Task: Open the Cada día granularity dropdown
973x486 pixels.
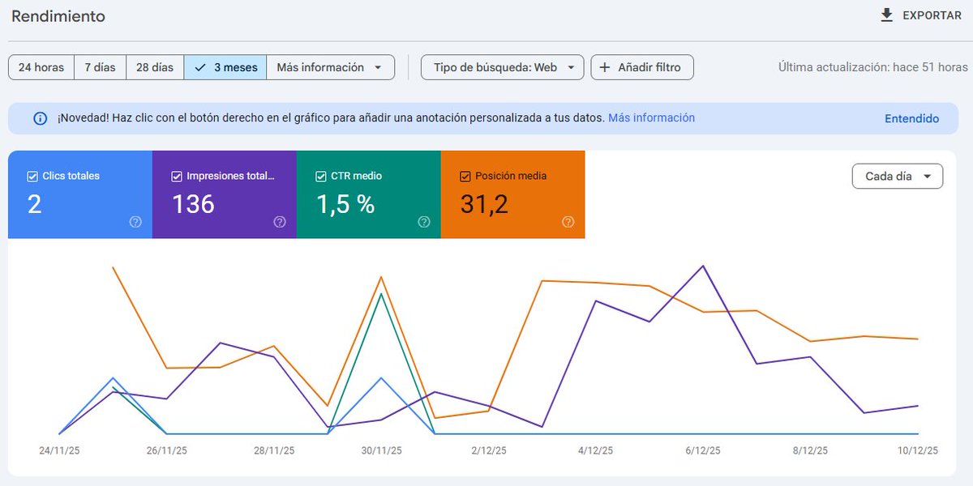Action: coord(897,176)
